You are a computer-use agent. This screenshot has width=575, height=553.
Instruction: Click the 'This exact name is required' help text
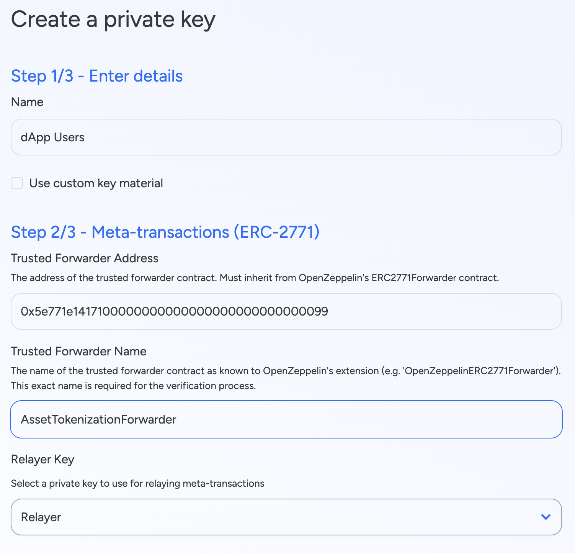coord(133,386)
